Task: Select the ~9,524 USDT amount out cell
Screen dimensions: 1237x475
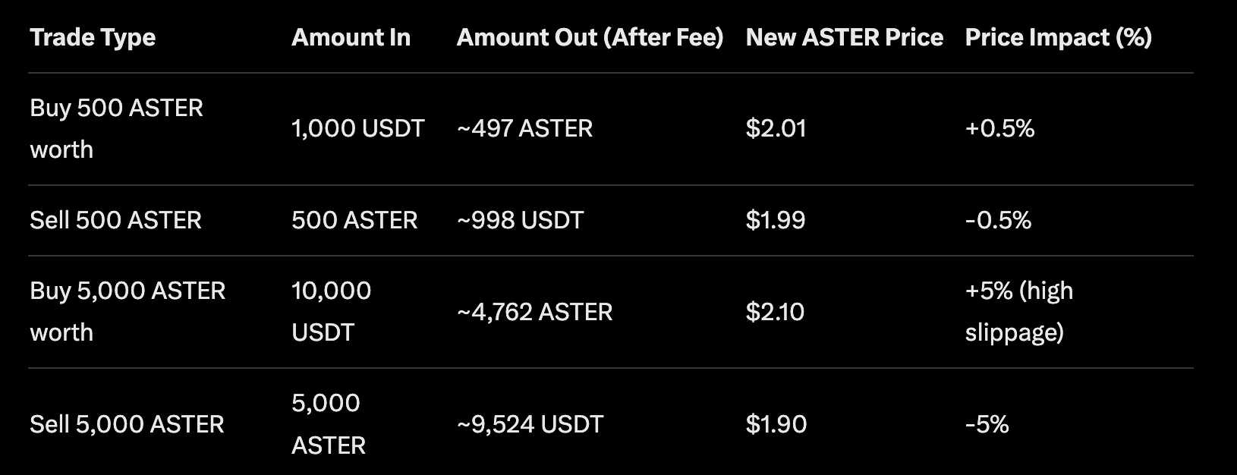Action: [530, 424]
